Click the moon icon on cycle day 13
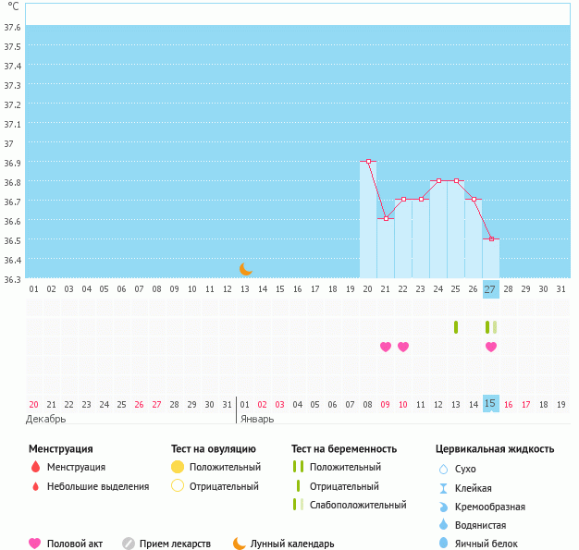This screenshot has height=550, width=579. pos(245,269)
